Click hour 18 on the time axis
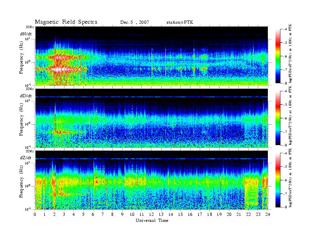The image size is (319, 246). [x=210, y=214]
